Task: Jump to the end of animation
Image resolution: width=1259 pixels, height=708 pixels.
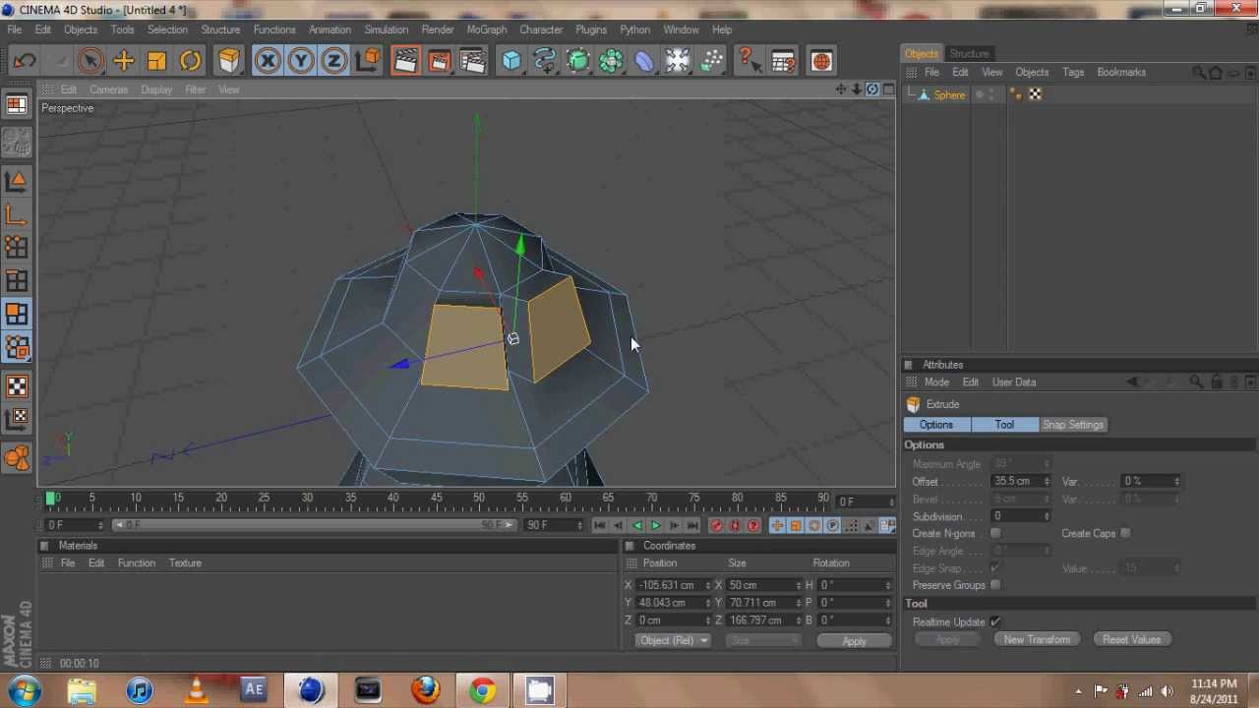Action: tap(692, 526)
